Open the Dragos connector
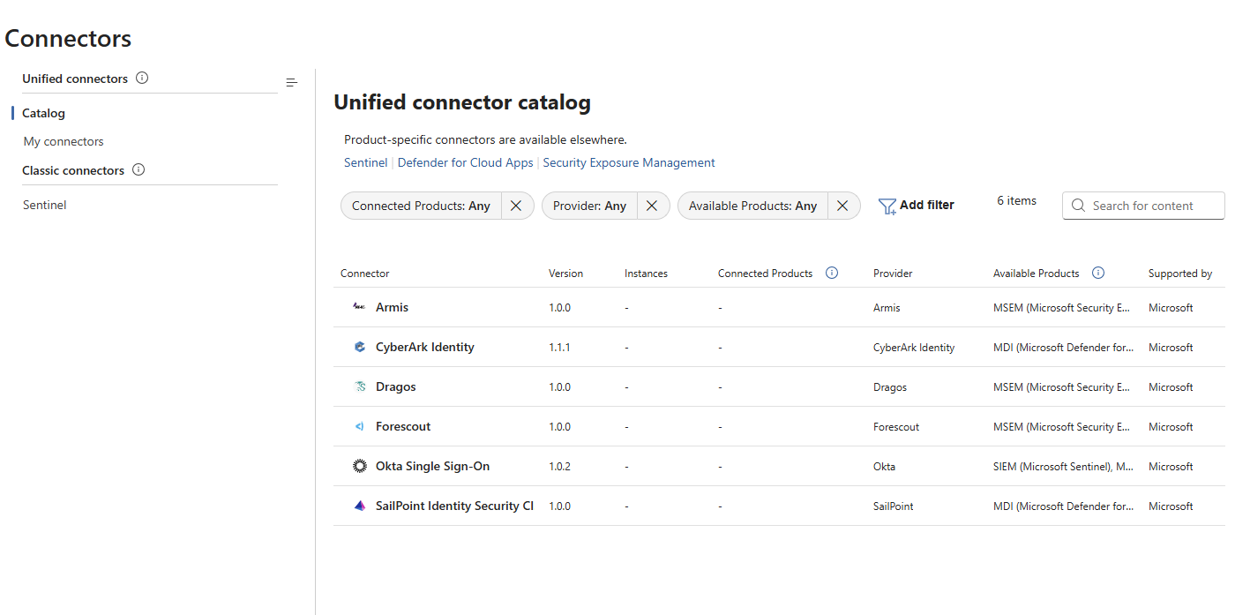Image resolution: width=1250 pixels, height=615 pixels. click(395, 386)
